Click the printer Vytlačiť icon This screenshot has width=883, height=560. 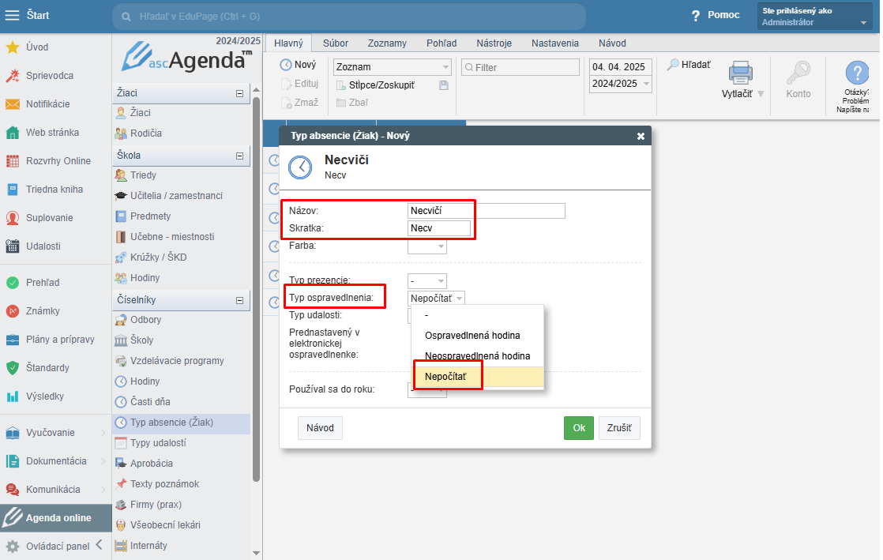[x=741, y=73]
